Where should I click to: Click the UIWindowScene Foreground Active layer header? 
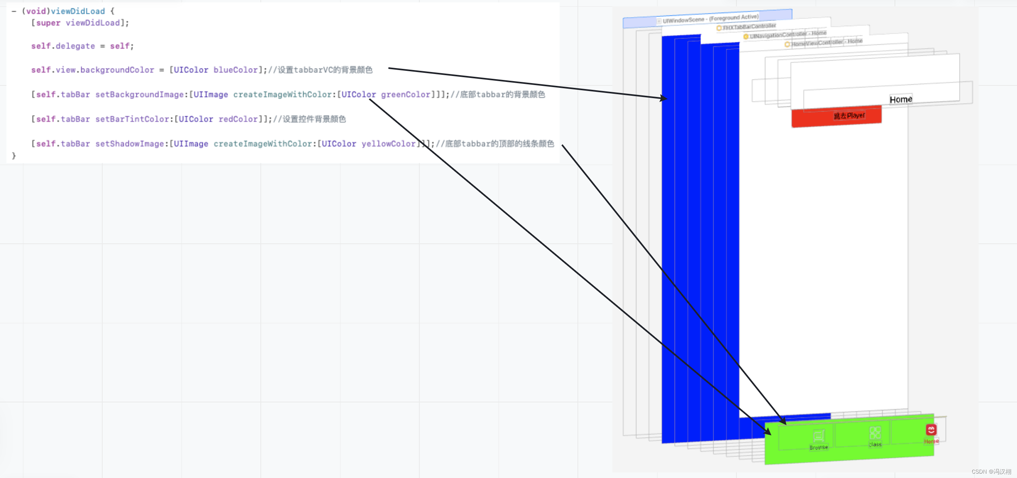[710, 18]
